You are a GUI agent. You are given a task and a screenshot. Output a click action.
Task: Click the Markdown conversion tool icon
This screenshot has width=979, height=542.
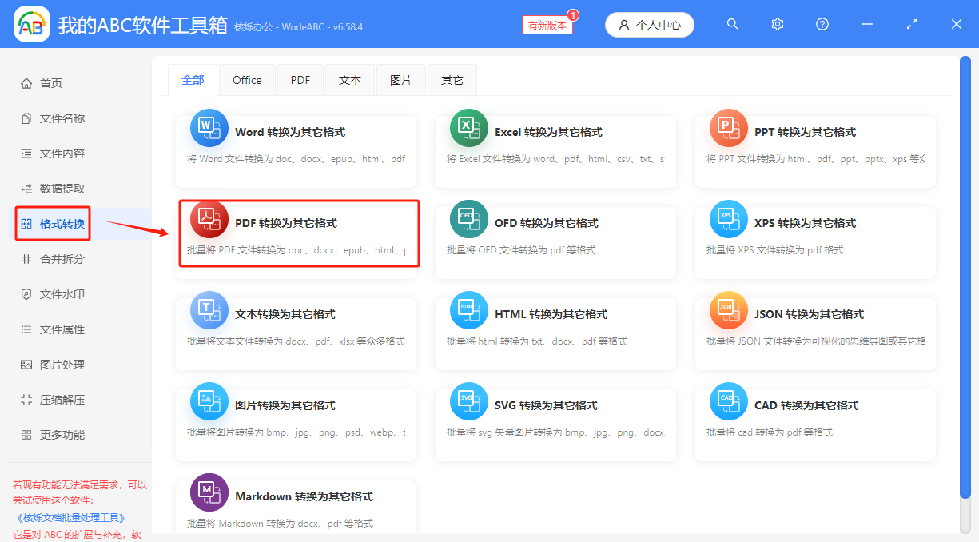pos(209,492)
